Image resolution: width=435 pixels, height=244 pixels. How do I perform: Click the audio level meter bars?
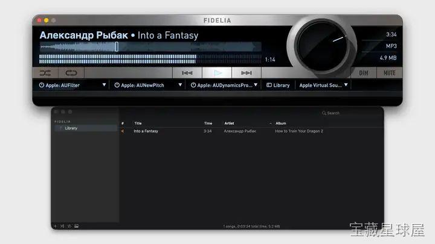point(150,59)
